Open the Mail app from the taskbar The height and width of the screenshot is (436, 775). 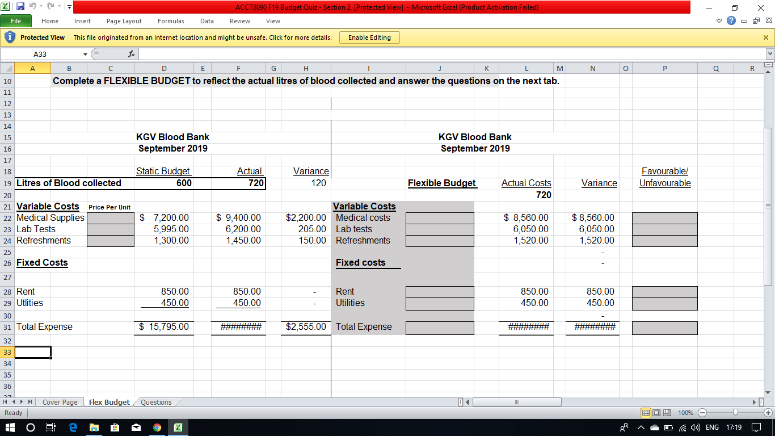click(x=136, y=427)
